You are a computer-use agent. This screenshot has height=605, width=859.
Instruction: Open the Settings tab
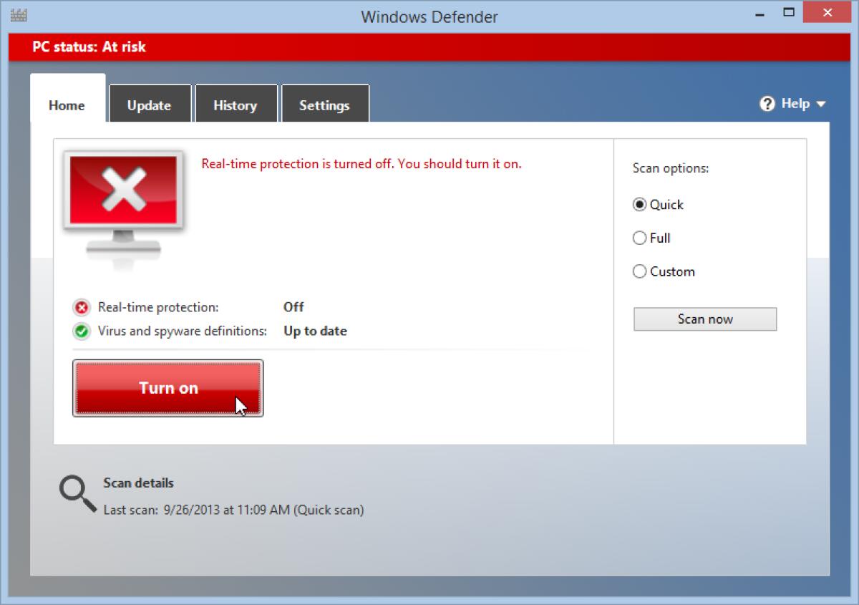point(324,105)
